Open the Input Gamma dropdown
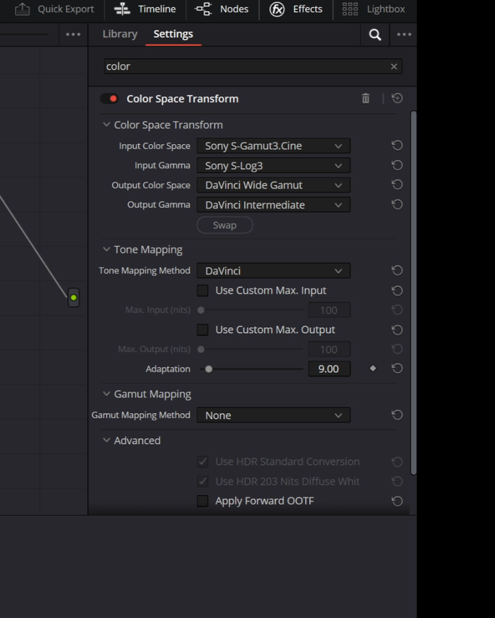The width and height of the screenshot is (495, 618). tap(273, 166)
